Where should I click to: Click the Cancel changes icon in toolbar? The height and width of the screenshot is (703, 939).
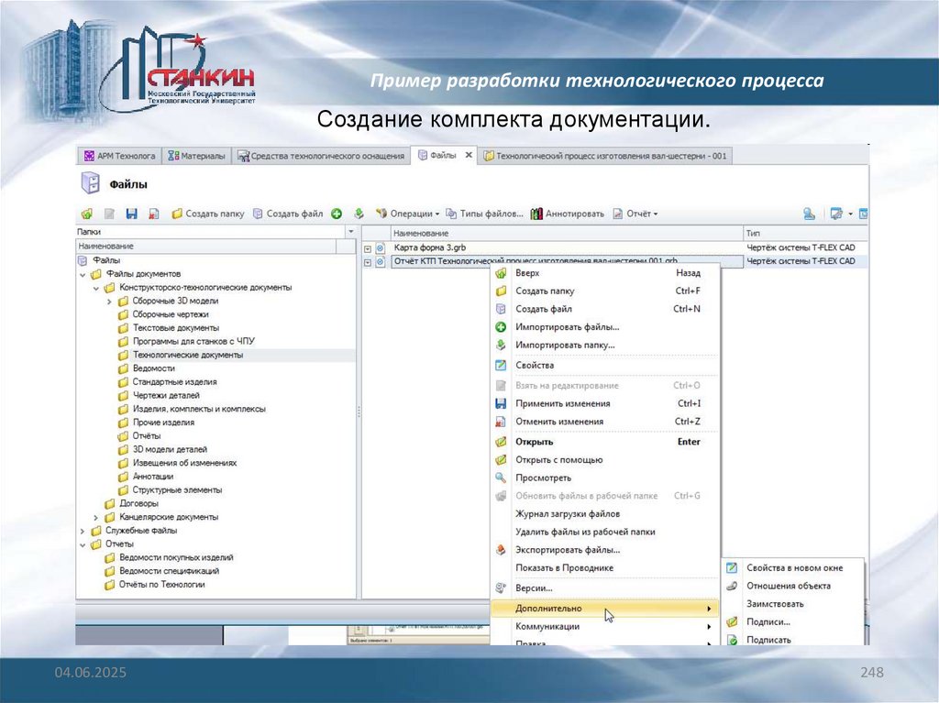click(154, 214)
